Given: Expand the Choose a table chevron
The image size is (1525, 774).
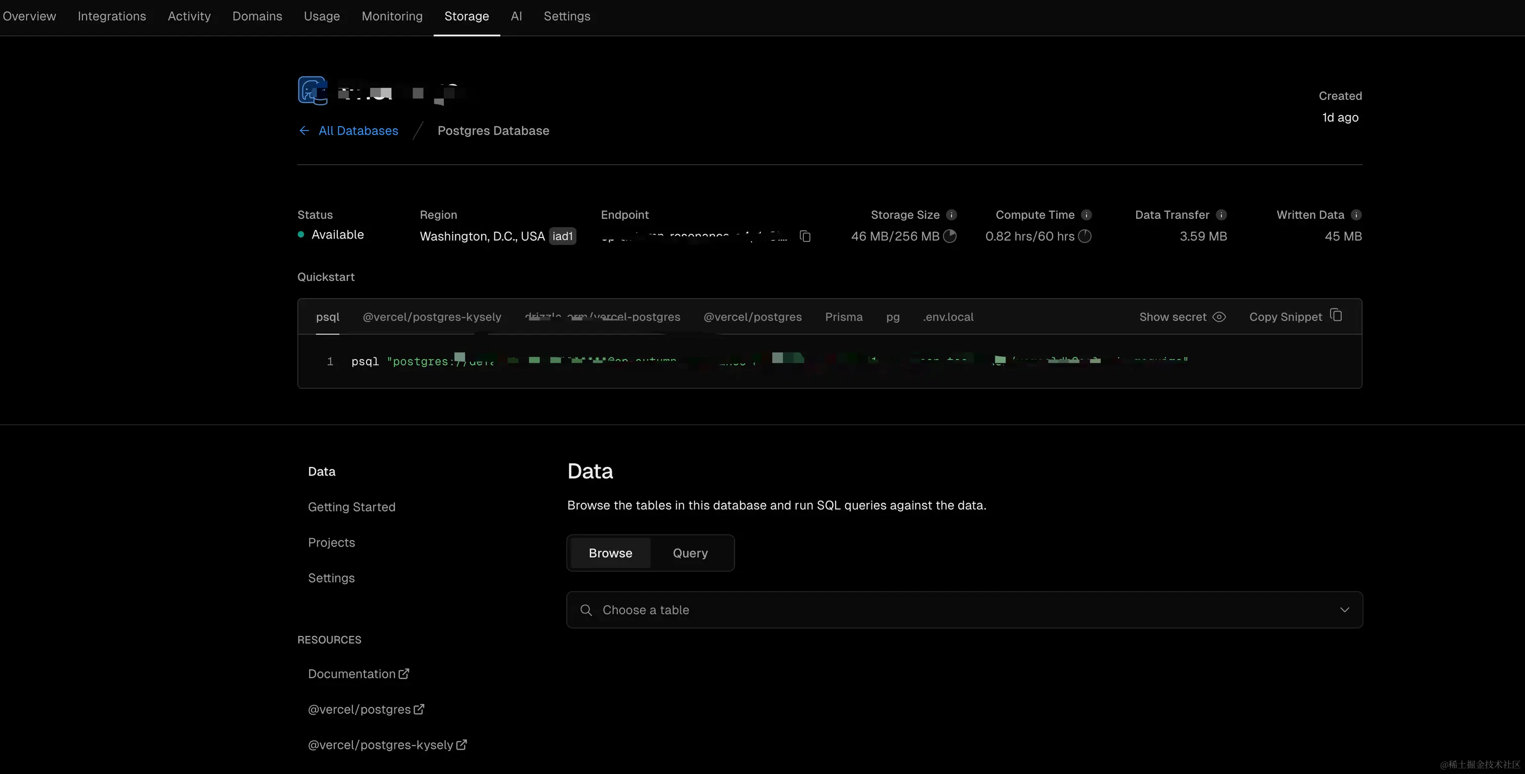Looking at the screenshot, I should point(1344,610).
